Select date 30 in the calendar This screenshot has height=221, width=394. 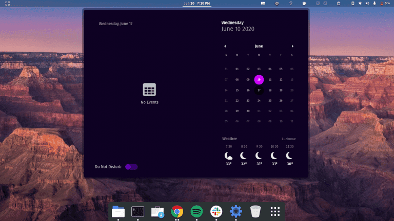(x=248, y=111)
